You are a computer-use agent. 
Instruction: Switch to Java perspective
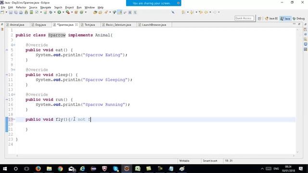click(x=285, y=18)
